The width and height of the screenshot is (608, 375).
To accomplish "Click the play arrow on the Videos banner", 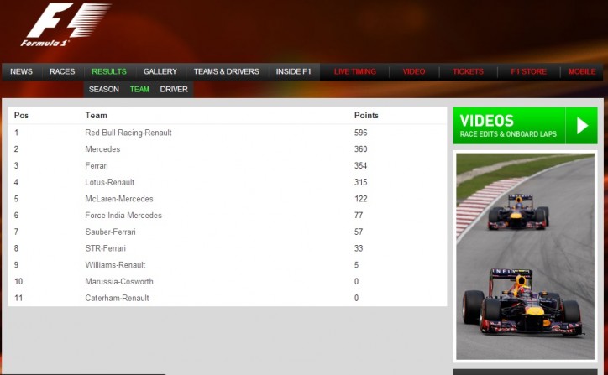I will (582, 126).
